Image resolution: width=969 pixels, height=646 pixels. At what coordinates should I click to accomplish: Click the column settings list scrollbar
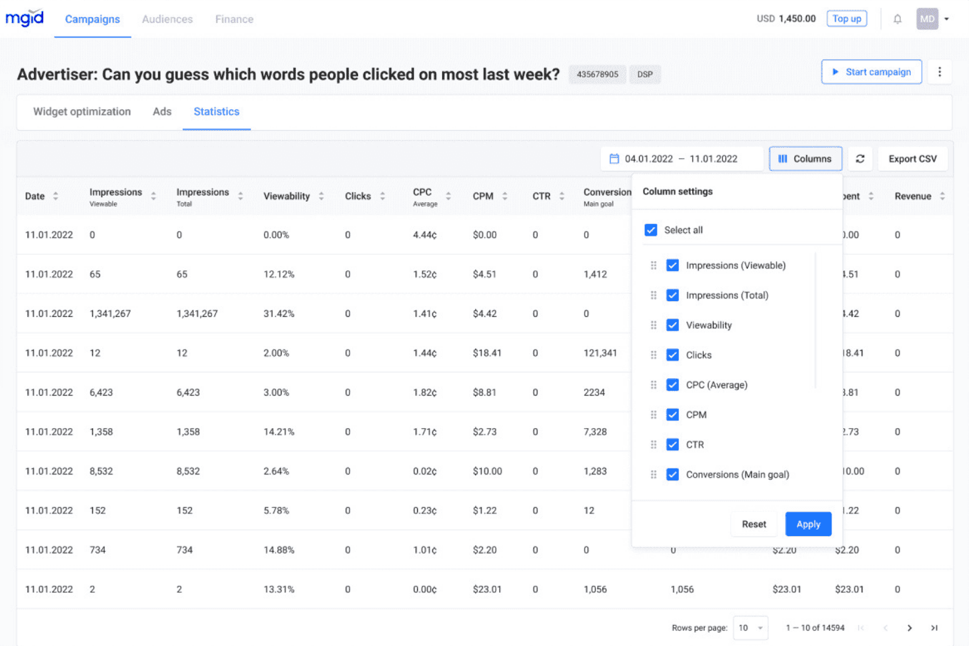tap(816, 321)
